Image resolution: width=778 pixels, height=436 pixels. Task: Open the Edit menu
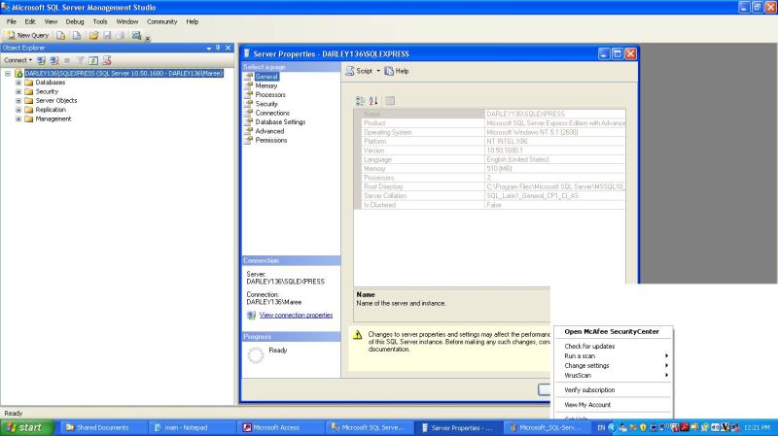30,21
